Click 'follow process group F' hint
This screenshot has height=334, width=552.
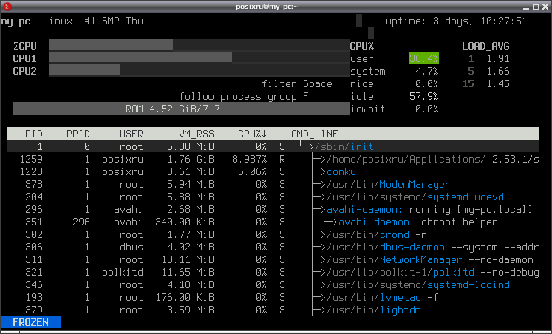pyautogui.click(x=244, y=97)
